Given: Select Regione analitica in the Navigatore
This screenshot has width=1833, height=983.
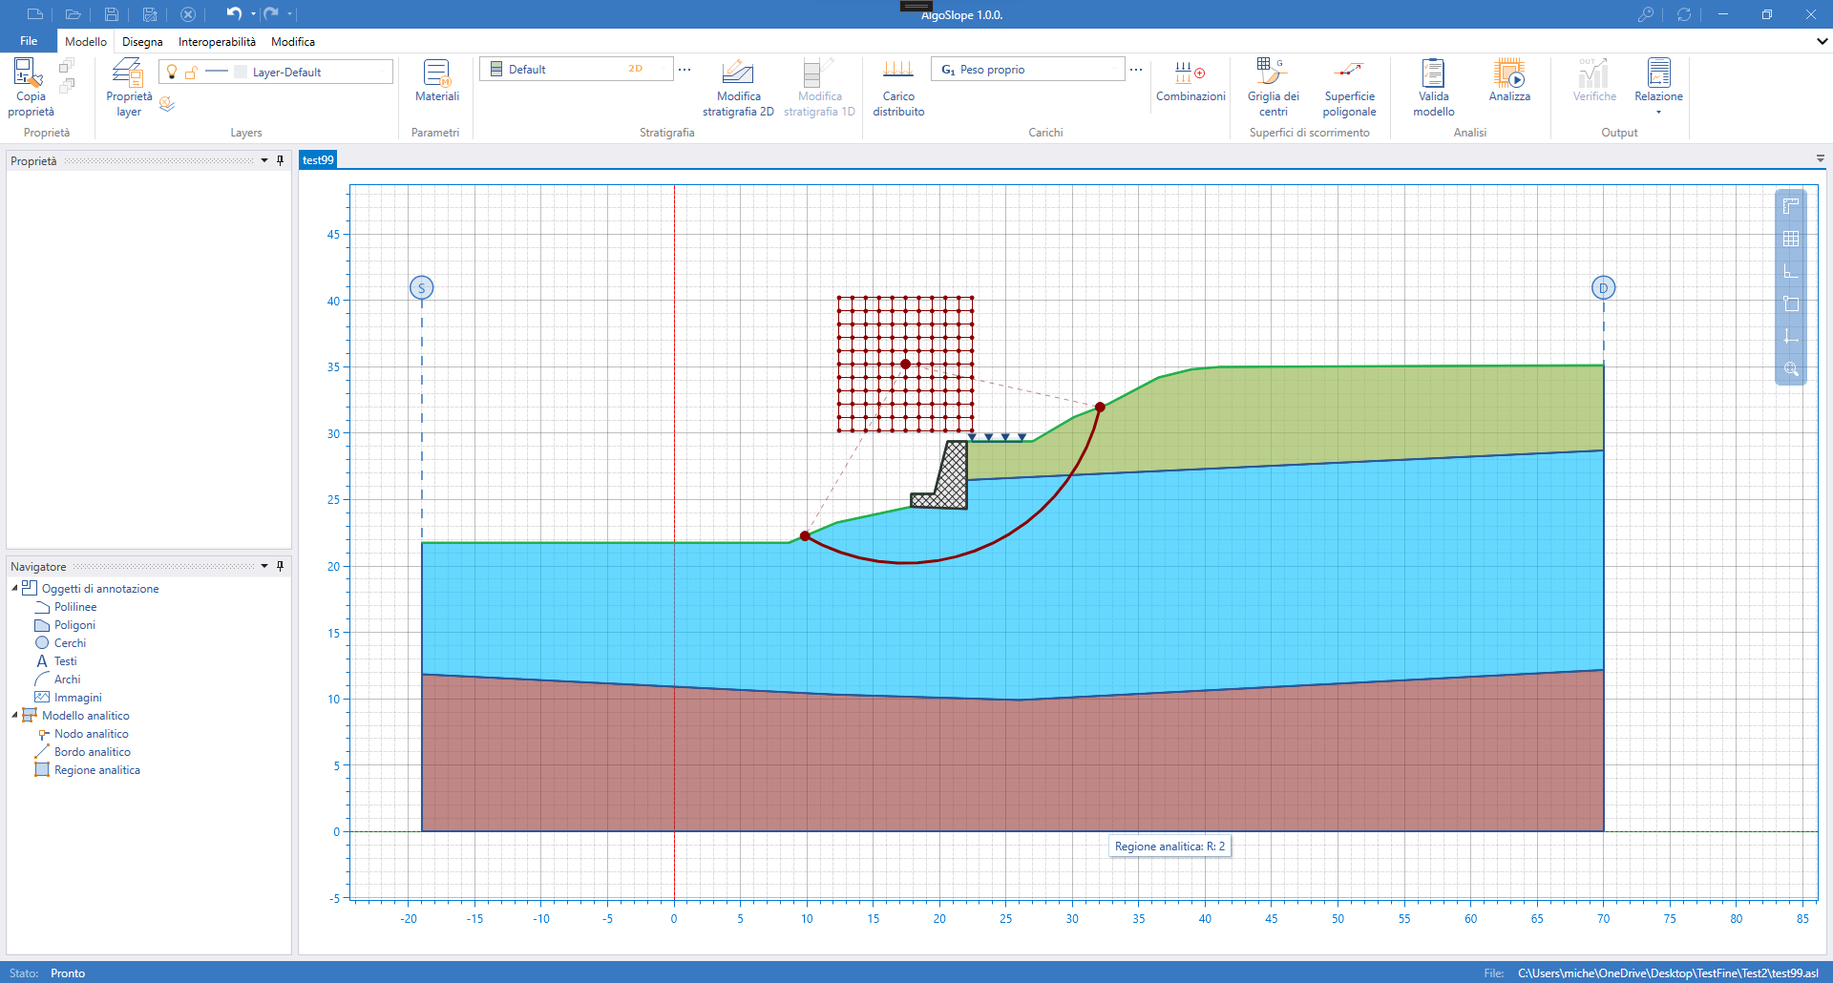Looking at the screenshot, I should [x=96, y=769].
